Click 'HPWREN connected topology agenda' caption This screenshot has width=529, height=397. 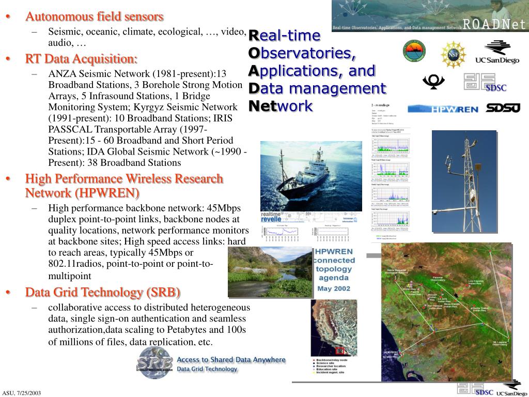(x=334, y=265)
